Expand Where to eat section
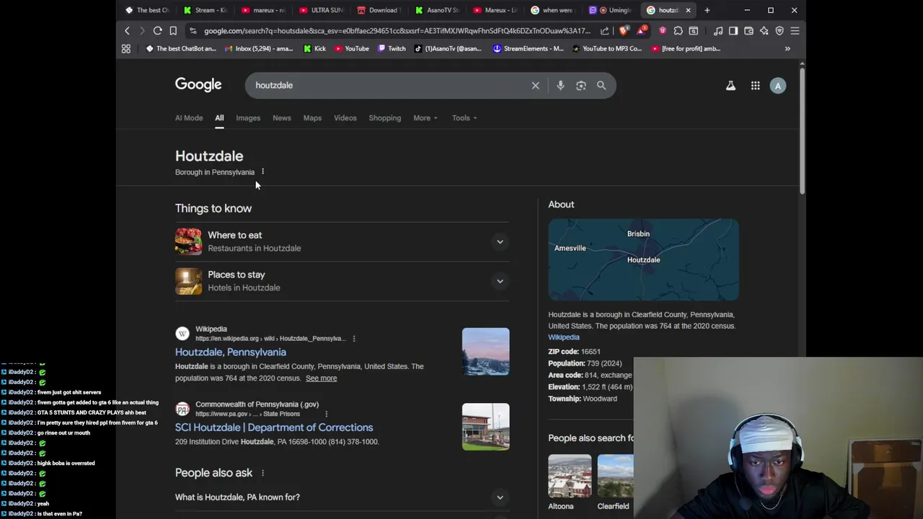Image resolution: width=923 pixels, height=519 pixels. click(500, 242)
